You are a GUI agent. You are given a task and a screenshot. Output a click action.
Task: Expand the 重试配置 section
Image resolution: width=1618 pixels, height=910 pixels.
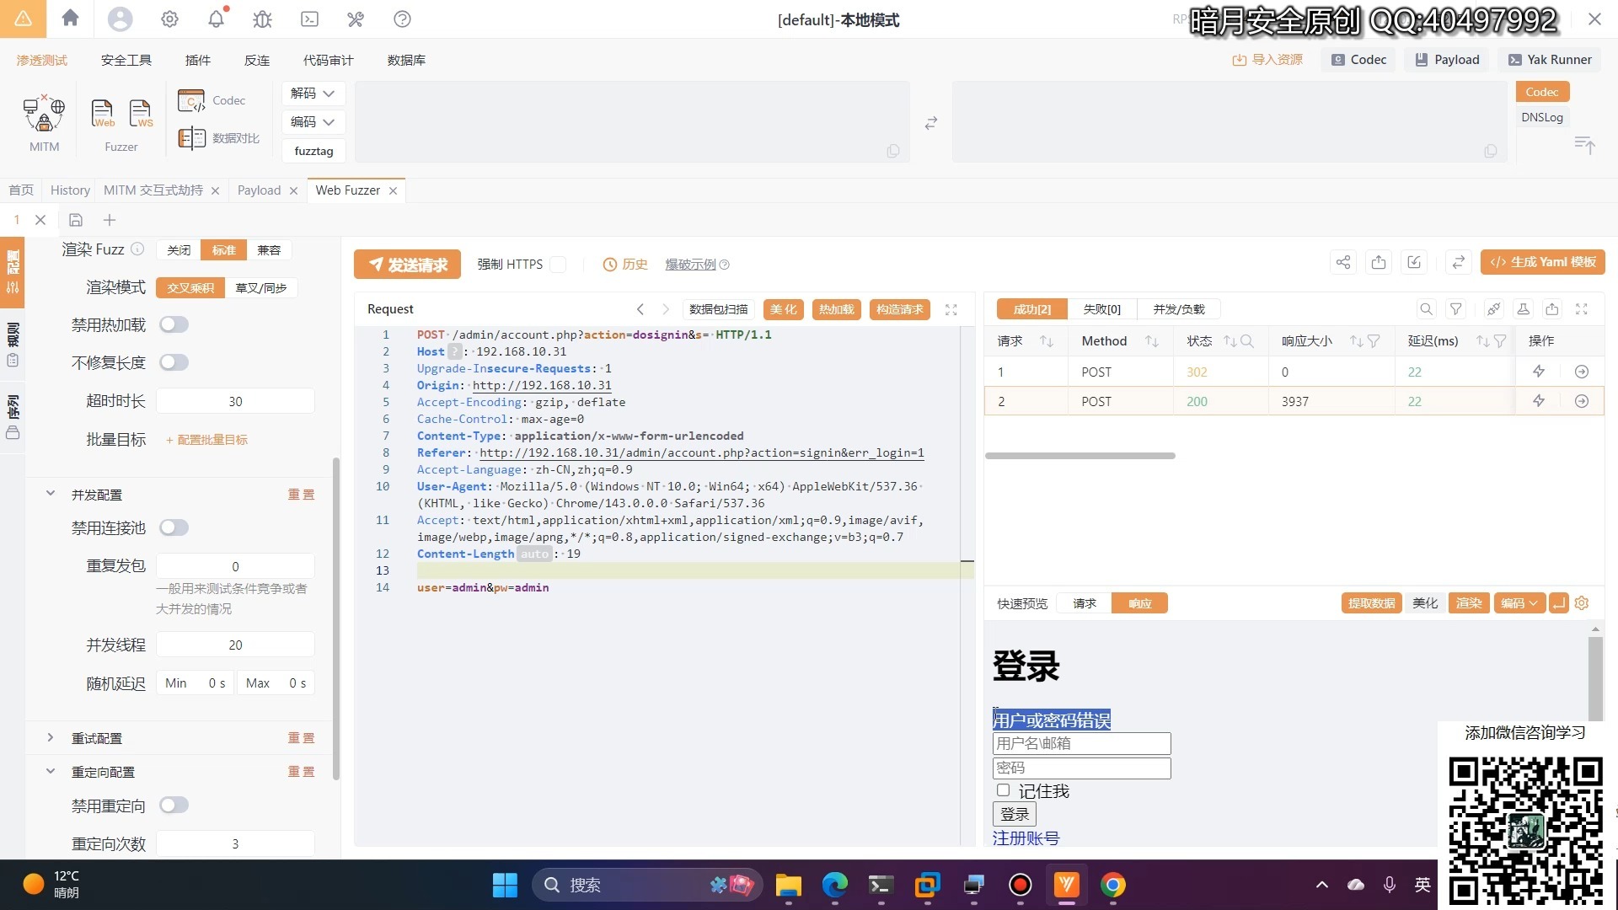pos(51,738)
